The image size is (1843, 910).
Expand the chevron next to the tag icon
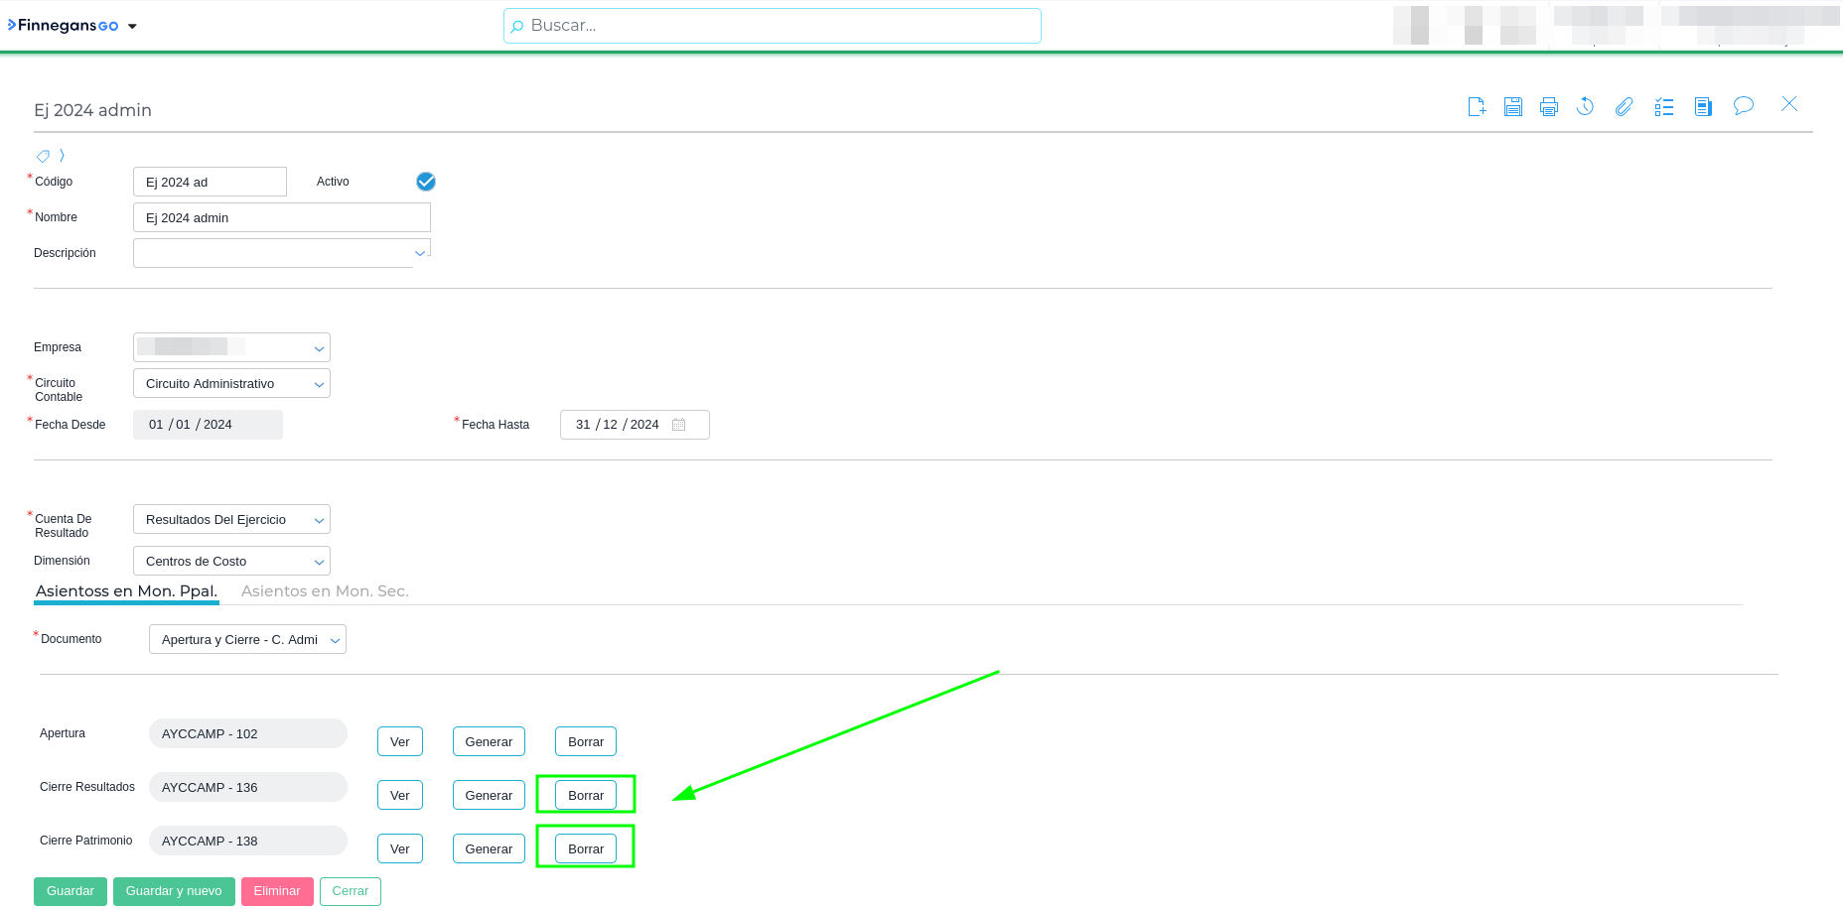(62, 155)
